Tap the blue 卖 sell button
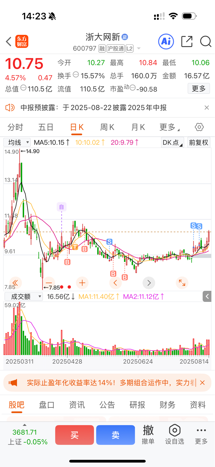 point(115,435)
